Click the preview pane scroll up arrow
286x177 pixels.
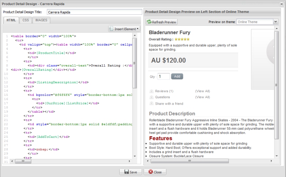[x=277, y=28]
